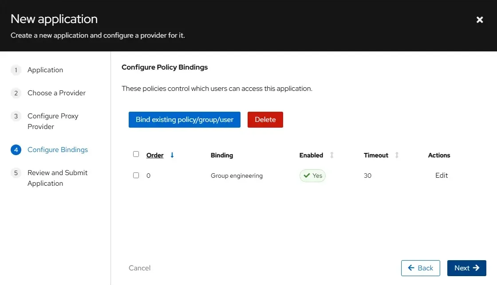Go to Choose a Provider step
The width and height of the screenshot is (497, 285).
pos(56,93)
